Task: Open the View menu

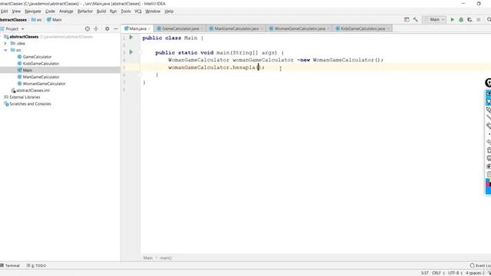Action: (x=16, y=11)
